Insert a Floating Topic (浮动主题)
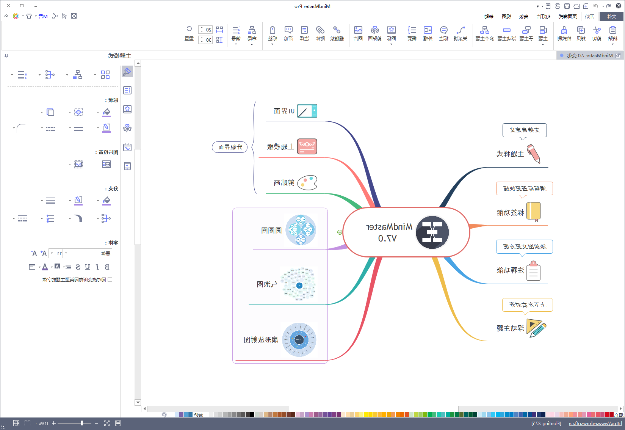Viewport: 625px width, 430px height. point(506,33)
